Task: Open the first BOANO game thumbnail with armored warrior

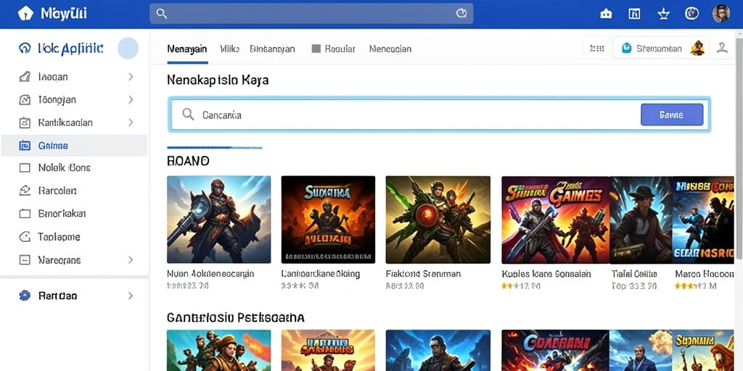Action: tap(219, 220)
